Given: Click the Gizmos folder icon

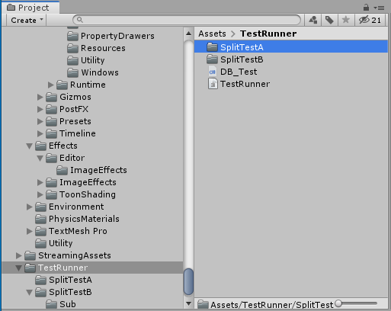Looking at the screenshot, I should (51, 97).
